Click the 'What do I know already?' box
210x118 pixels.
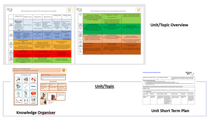(53, 77)
